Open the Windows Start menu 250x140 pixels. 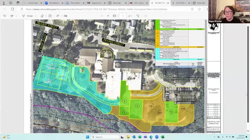tap(87, 137)
